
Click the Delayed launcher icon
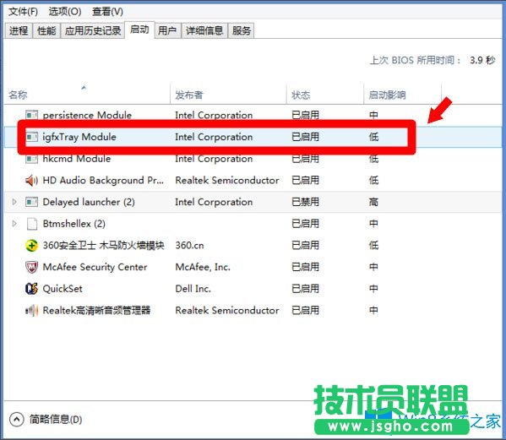coord(31,202)
